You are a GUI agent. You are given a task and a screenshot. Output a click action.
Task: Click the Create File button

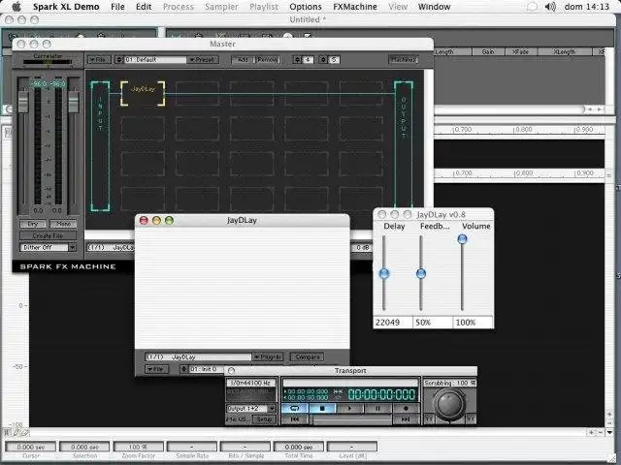click(x=48, y=235)
